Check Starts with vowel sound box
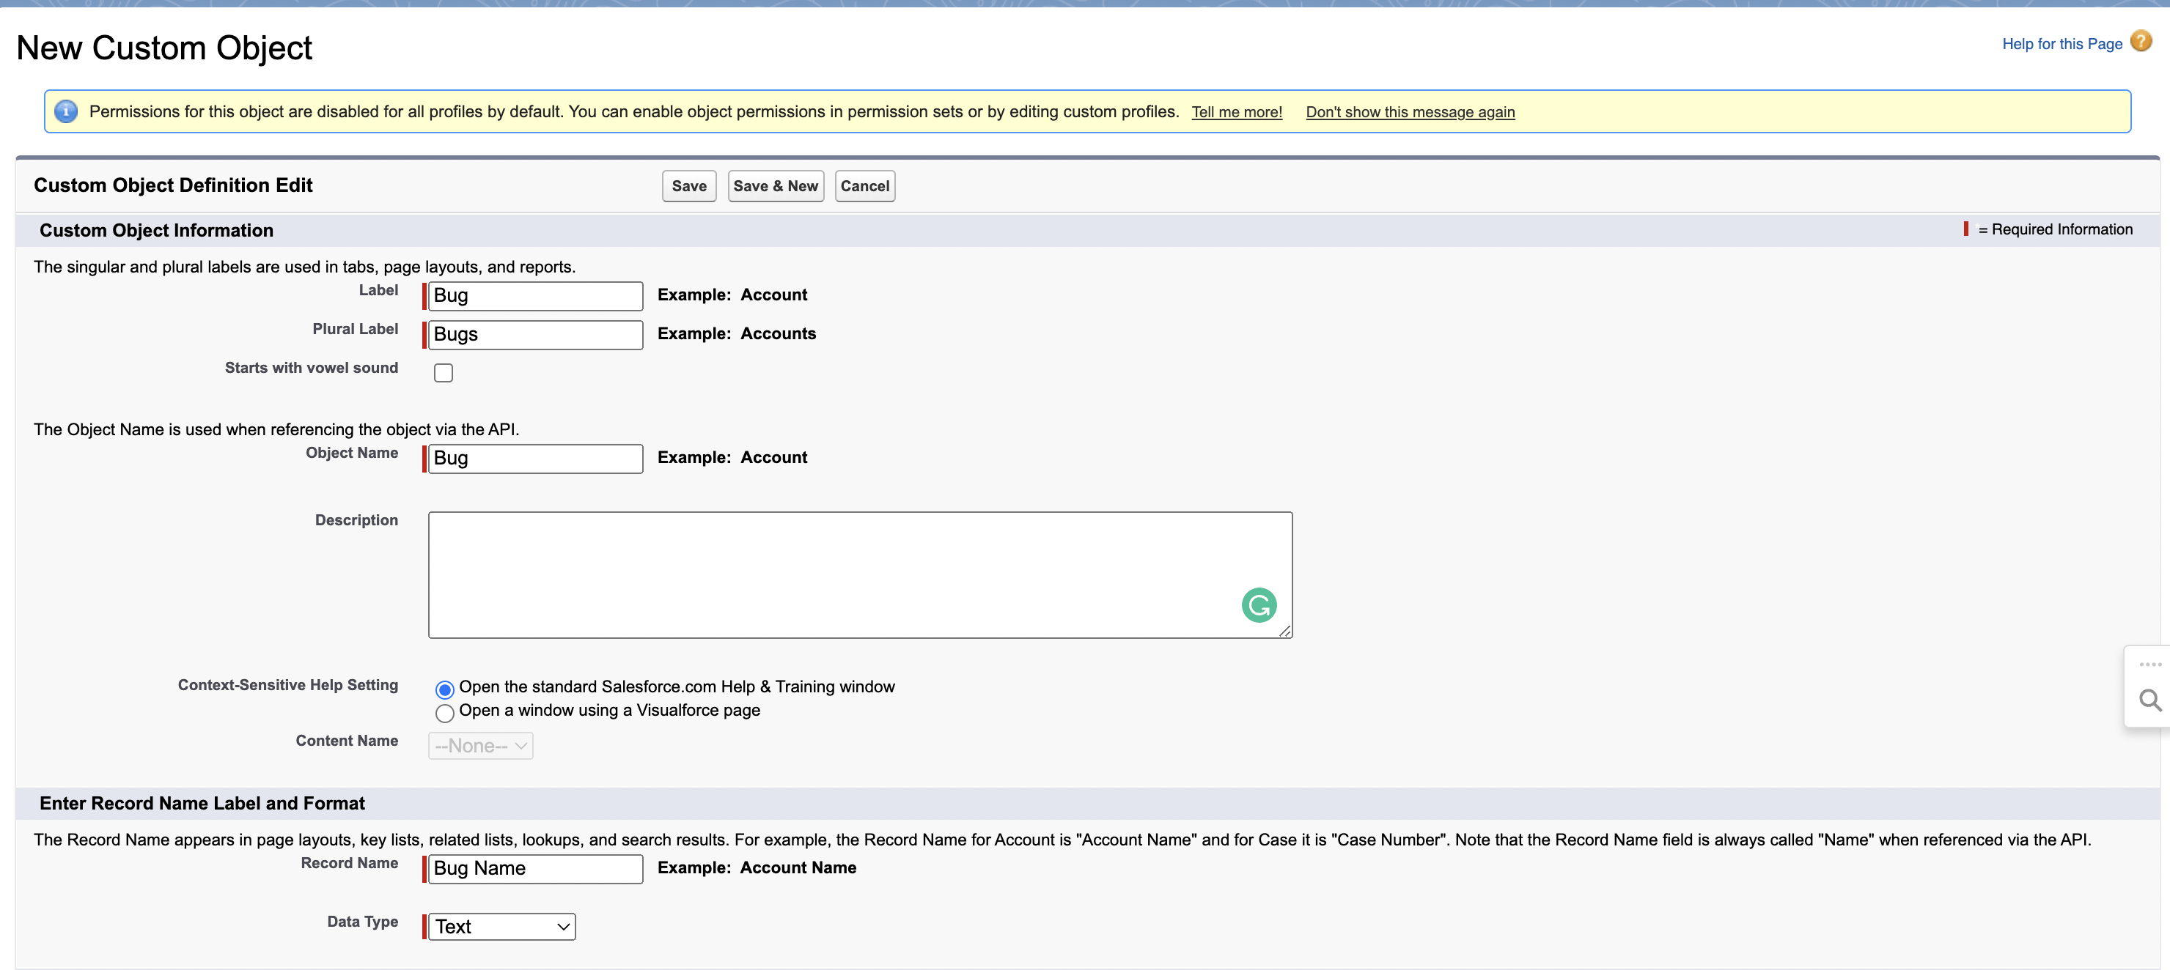This screenshot has height=970, width=2170. pos(443,372)
